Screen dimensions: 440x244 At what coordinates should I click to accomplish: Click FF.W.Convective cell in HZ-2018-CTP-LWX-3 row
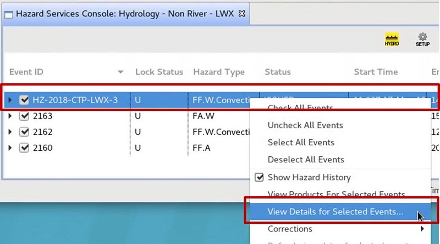[221, 100]
